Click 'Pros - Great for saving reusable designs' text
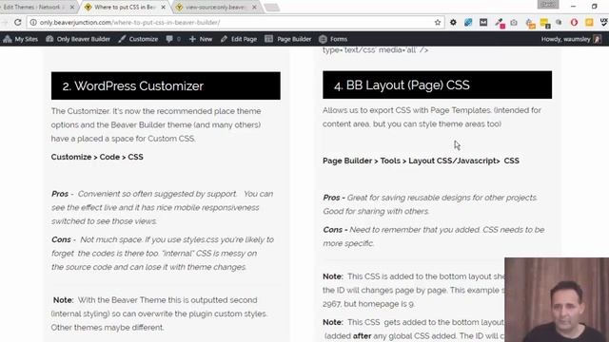The image size is (609, 342). tap(430, 204)
